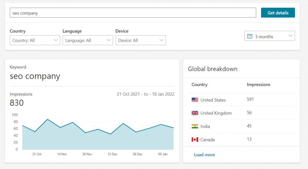Select the United Kingdom country name
This screenshot has height=169, width=308.
coord(216,113)
